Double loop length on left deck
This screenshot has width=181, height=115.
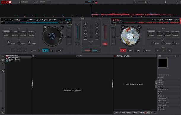(x=25, y=50)
